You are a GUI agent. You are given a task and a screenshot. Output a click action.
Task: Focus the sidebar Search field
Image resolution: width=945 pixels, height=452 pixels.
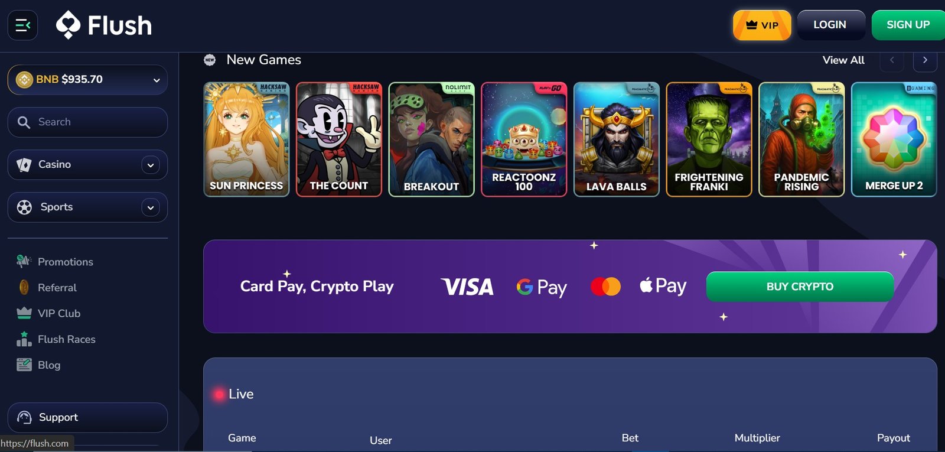87,122
